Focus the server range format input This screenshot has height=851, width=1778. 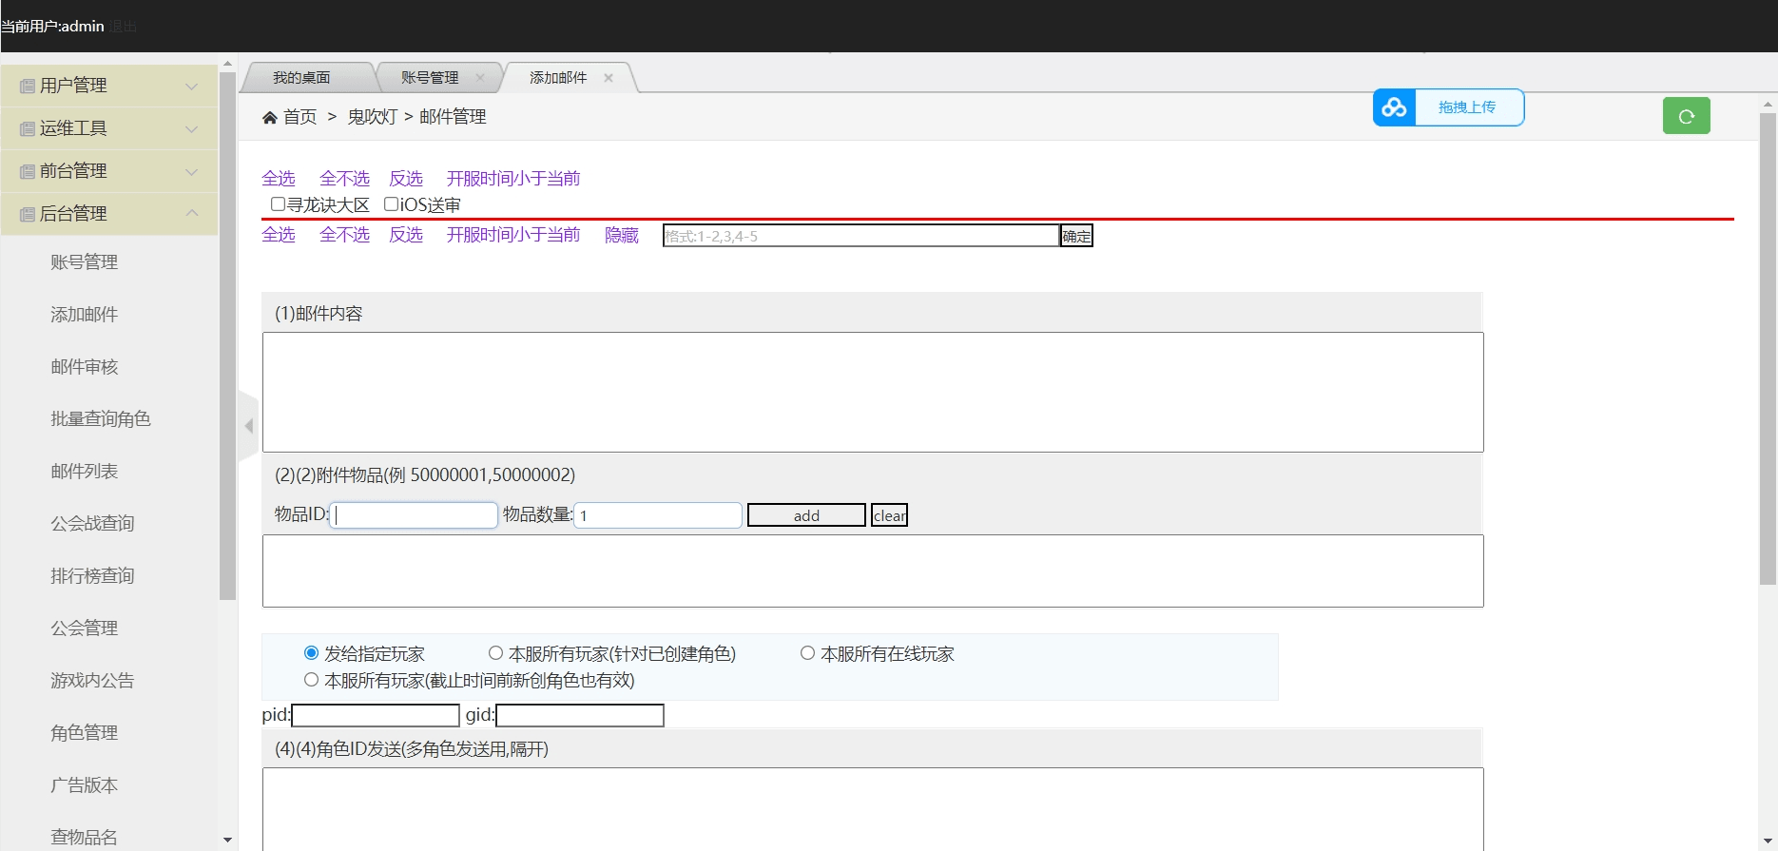tap(861, 236)
